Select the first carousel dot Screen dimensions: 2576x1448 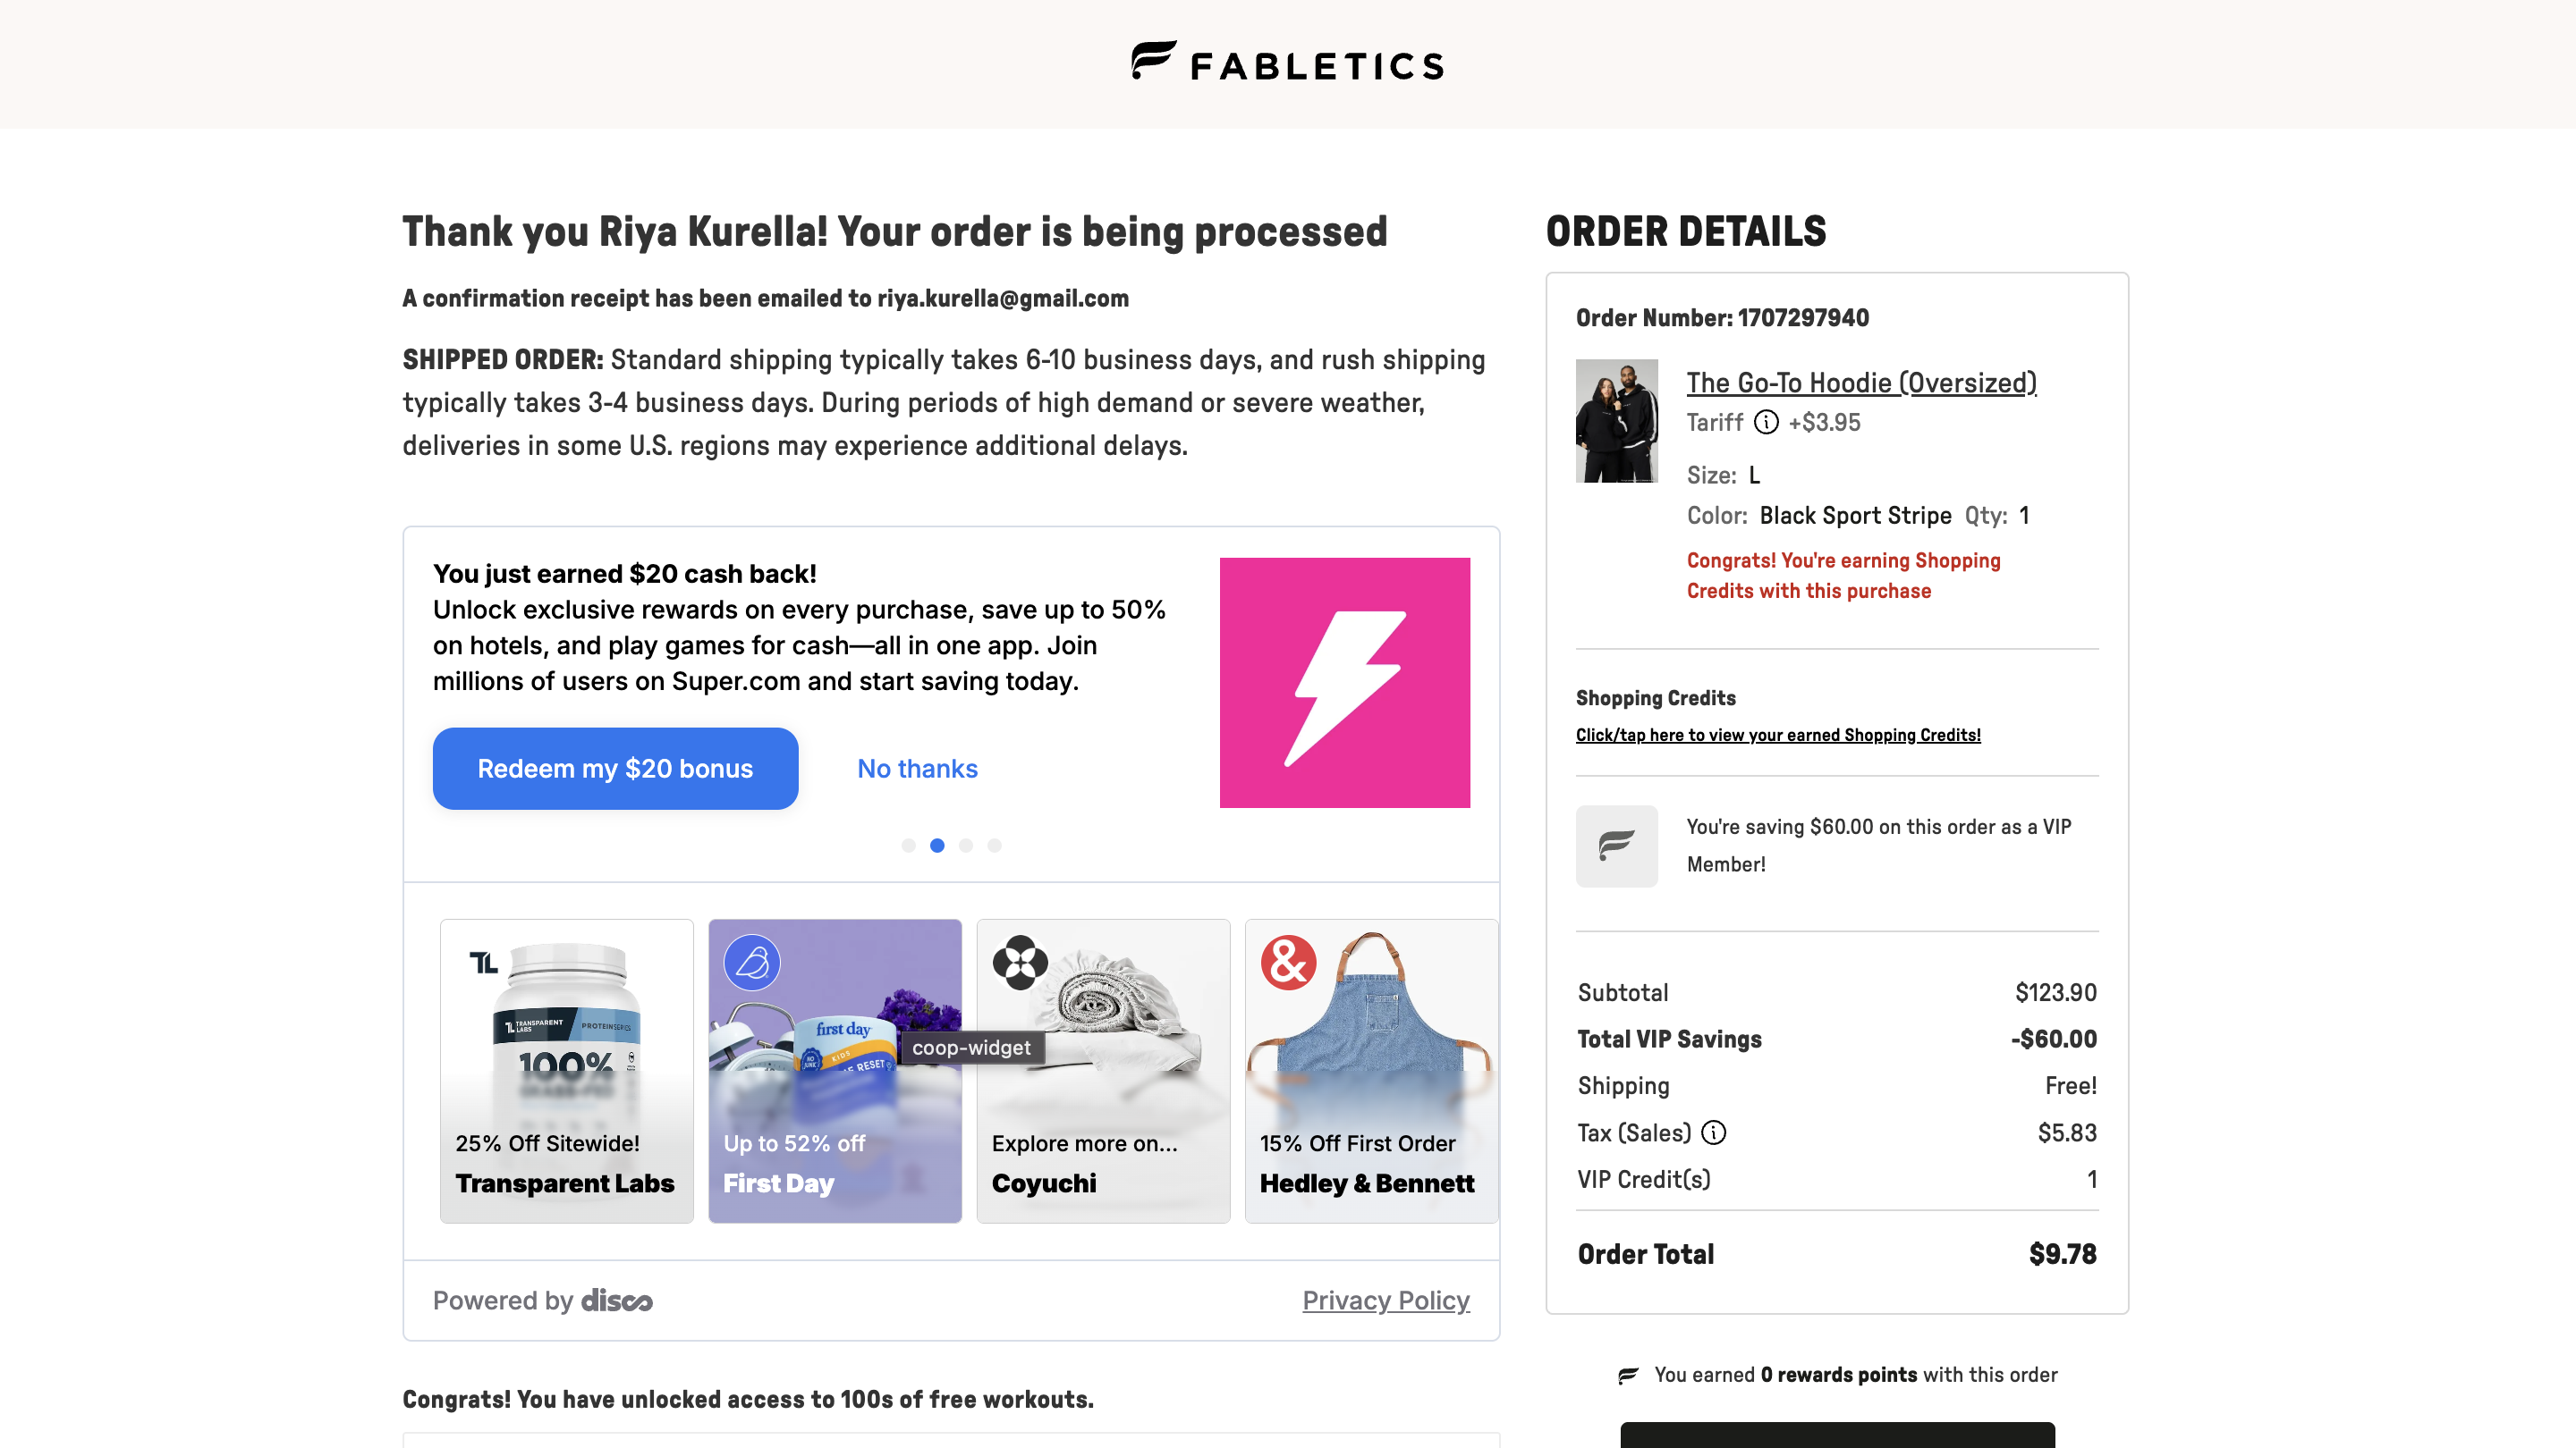tap(908, 846)
